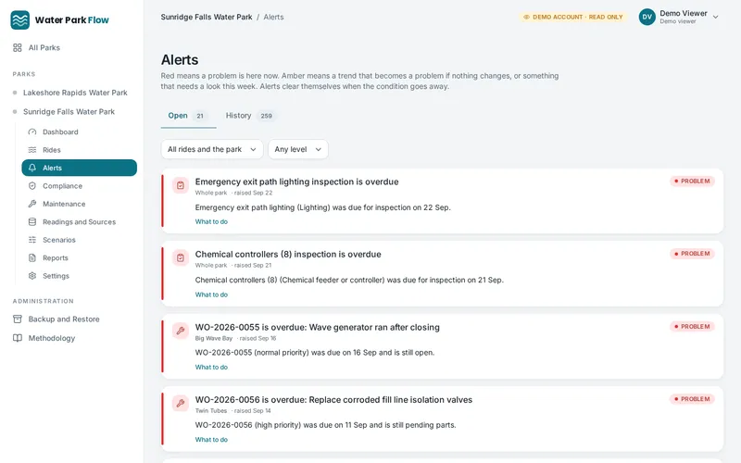This screenshot has width=741, height=463.
Task: Click clipboard icon on Chemical controllers alert
Action: pyautogui.click(x=181, y=258)
